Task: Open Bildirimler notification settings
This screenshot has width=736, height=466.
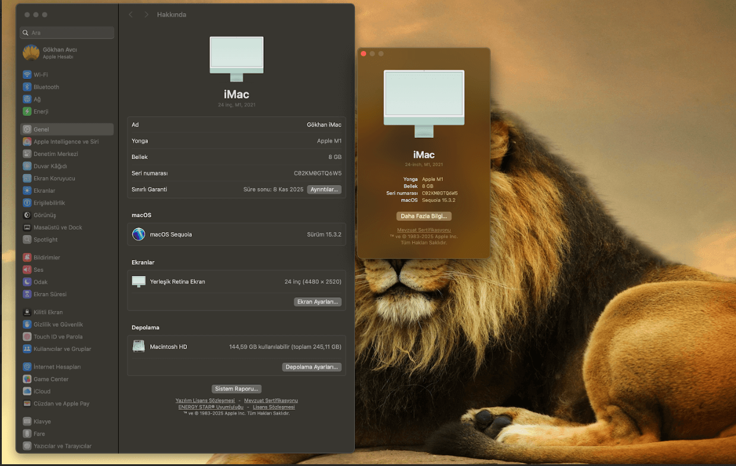Action: click(67, 258)
